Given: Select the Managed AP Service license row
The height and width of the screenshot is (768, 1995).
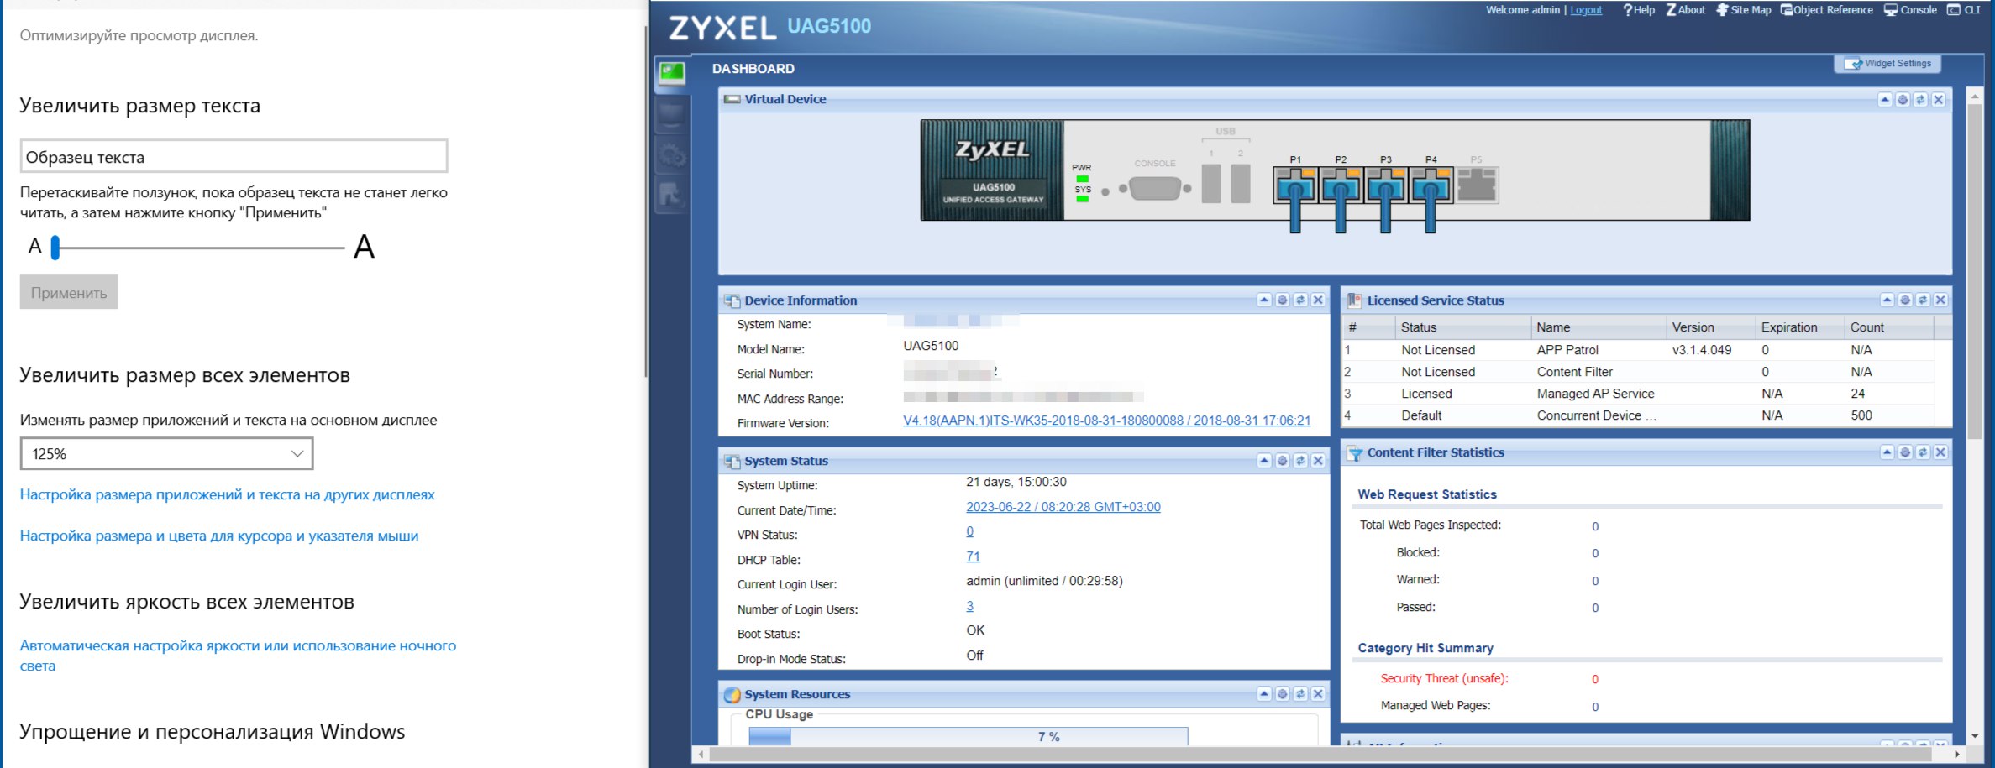Looking at the screenshot, I should tap(1638, 394).
